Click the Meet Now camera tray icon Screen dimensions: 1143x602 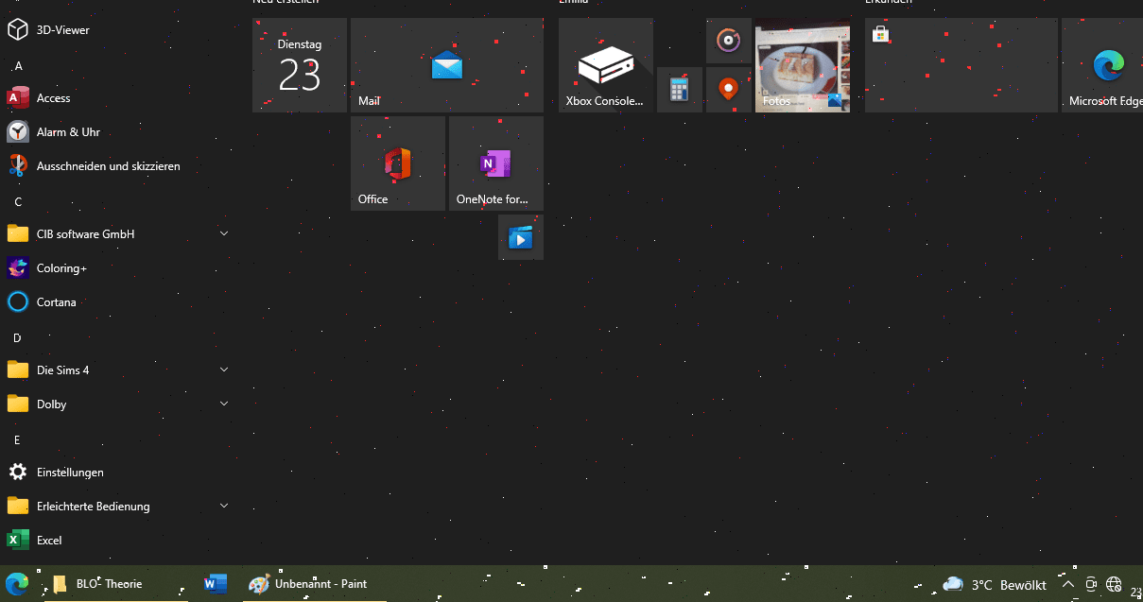click(1091, 585)
